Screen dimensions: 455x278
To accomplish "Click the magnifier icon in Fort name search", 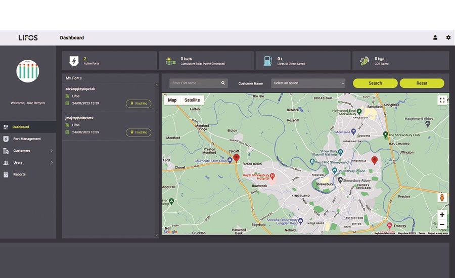I will [x=223, y=83].
